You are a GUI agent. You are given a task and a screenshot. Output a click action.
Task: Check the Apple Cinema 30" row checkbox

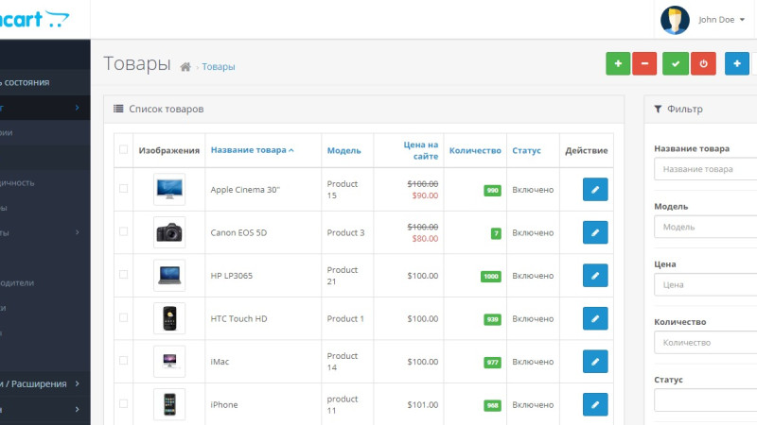[x=124, y=188]
